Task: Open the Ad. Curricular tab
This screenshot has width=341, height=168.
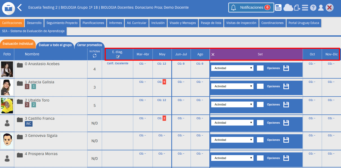Action: tap(137, 23)
